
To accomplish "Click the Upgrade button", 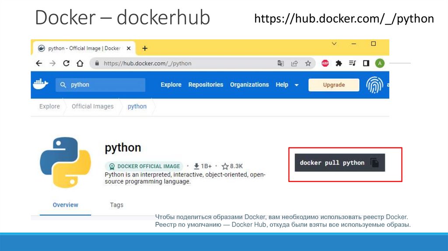I will (334, 85).
